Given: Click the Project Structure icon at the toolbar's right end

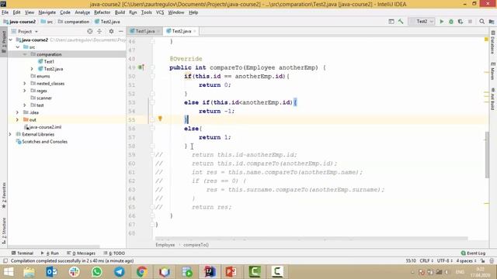Looking at the screenshot, I should (492, 22).
